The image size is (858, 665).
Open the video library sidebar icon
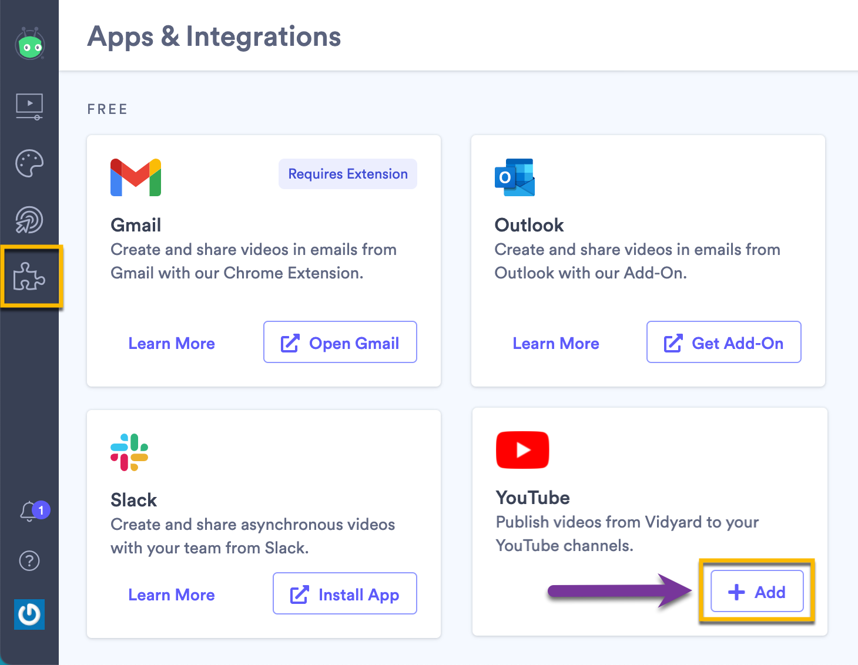tap(29, 106)
